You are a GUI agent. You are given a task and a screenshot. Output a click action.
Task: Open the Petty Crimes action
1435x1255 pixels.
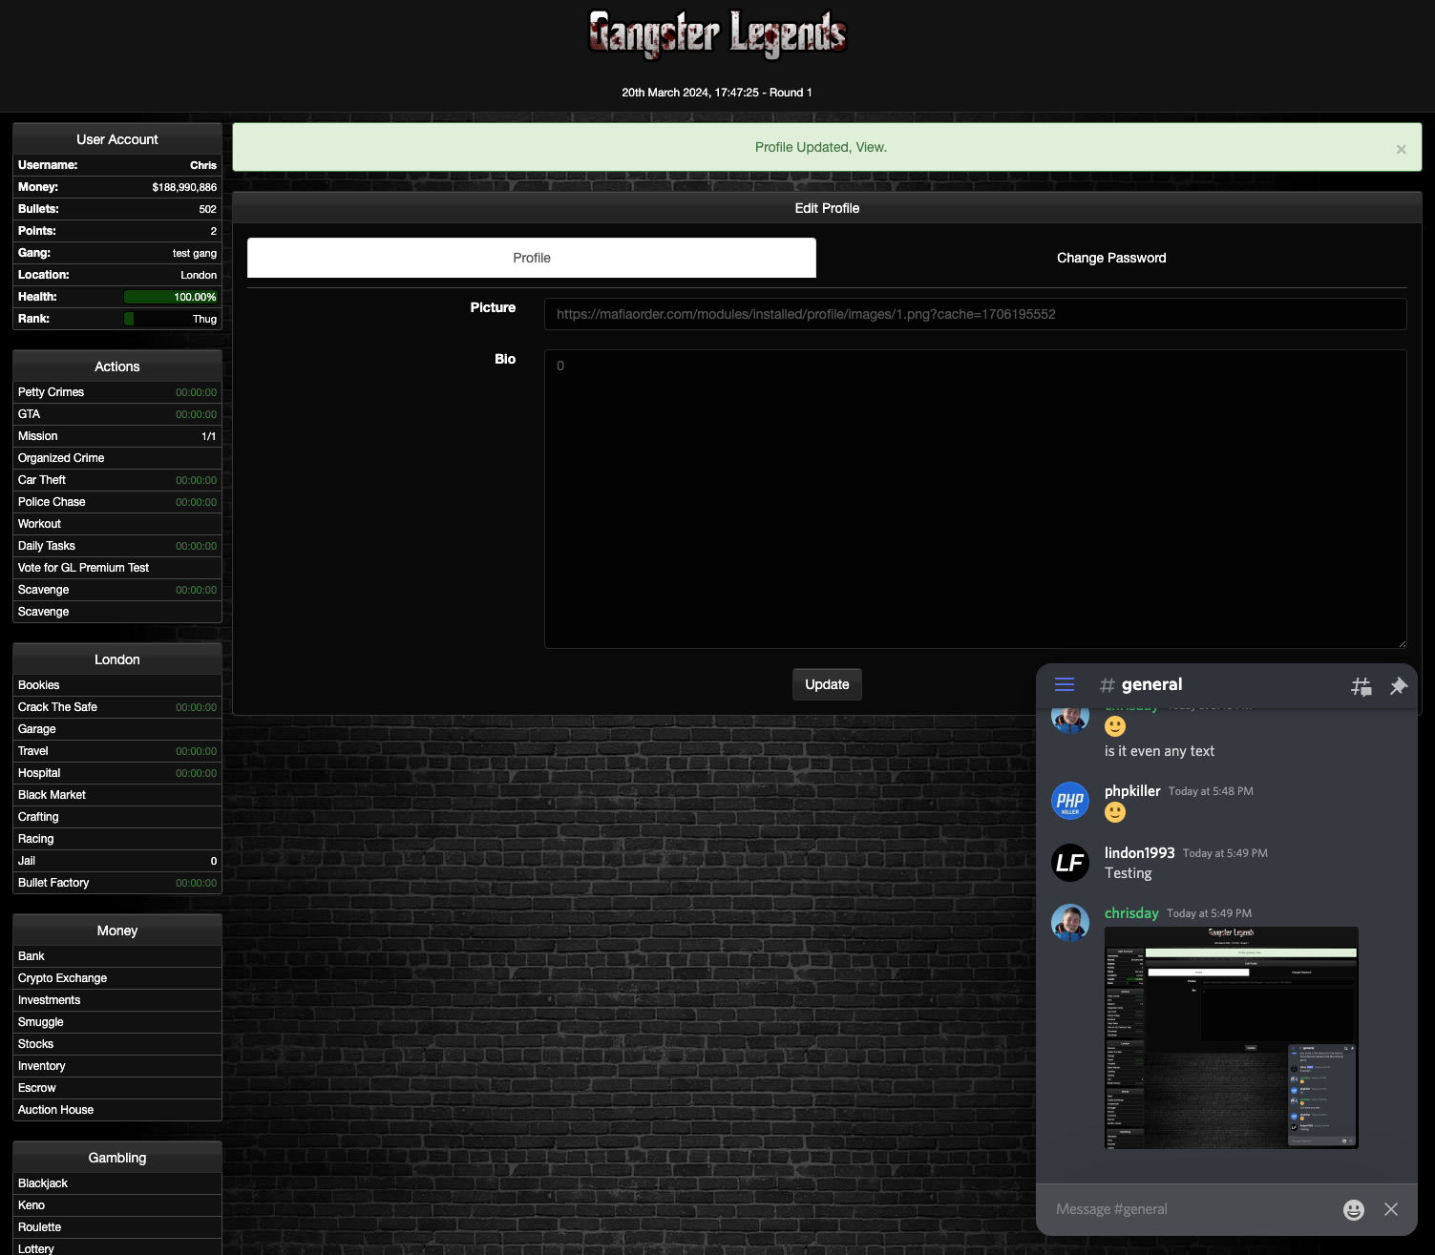tap(52, 392)
